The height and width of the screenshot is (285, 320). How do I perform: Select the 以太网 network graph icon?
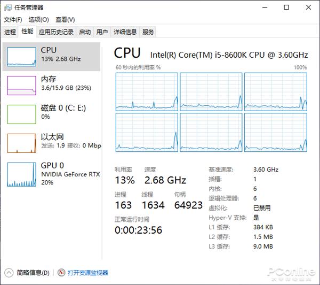click(22, 143)
